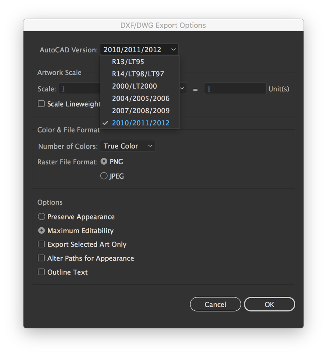
Task: Open the Number of Colors dropdown
Action: 127,146
